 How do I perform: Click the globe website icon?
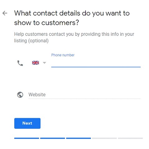(x=20, y=95)
